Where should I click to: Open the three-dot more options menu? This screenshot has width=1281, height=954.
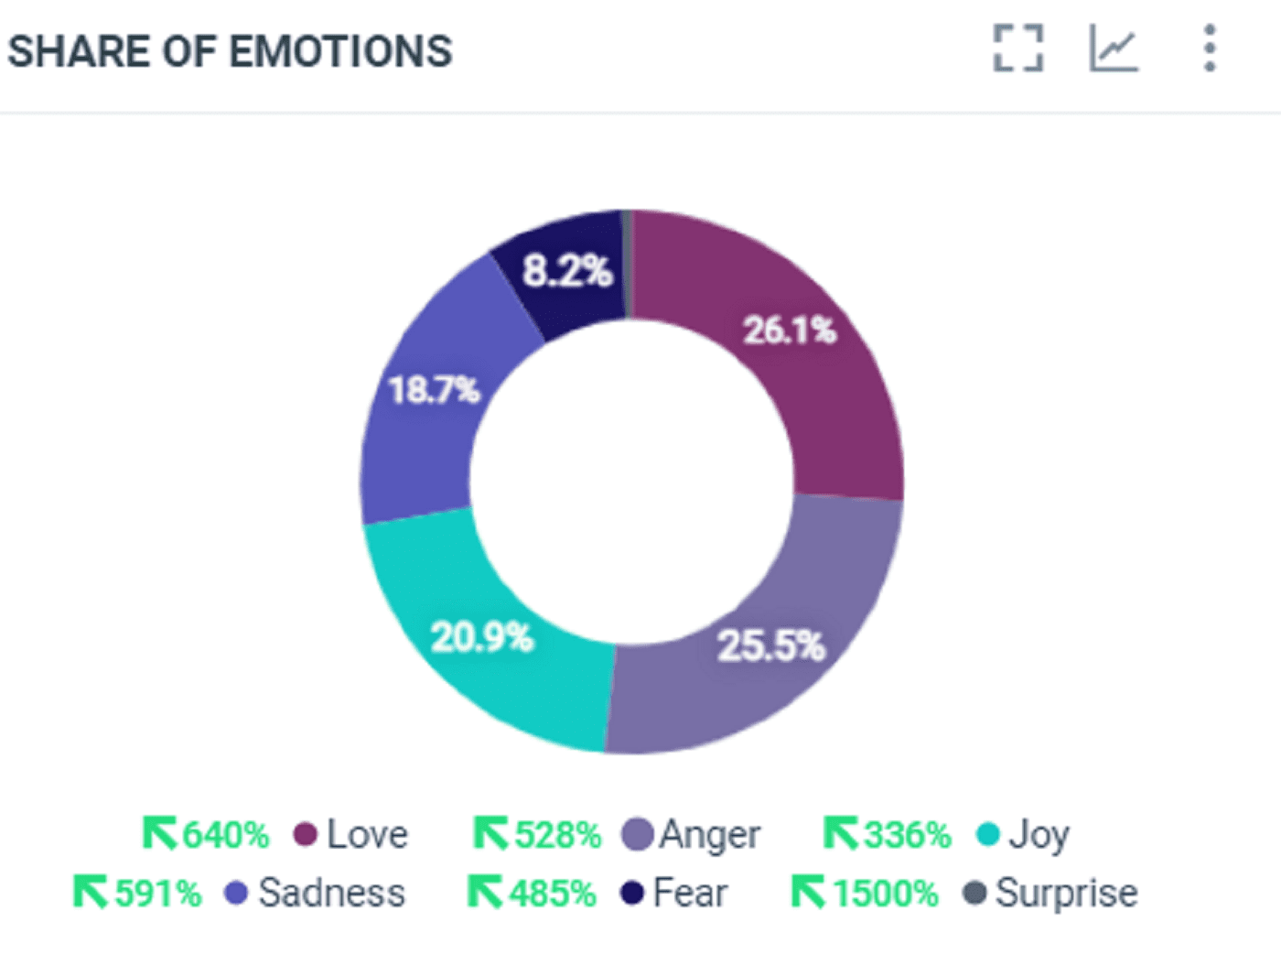click(x=1210, y=49)
